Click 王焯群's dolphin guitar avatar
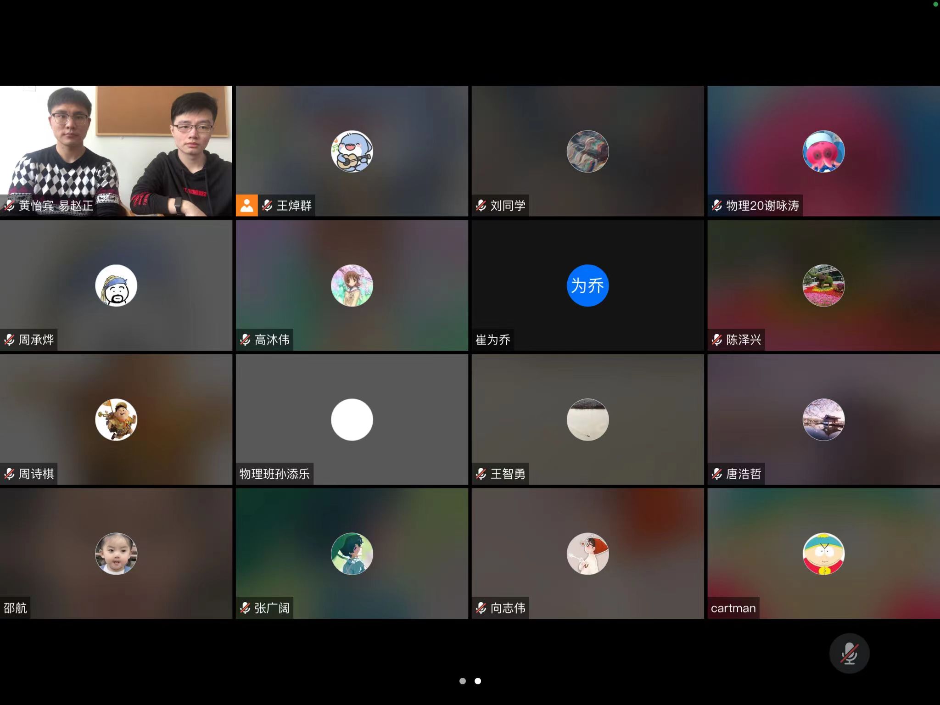940x705 pixels. tap(352, 151)
